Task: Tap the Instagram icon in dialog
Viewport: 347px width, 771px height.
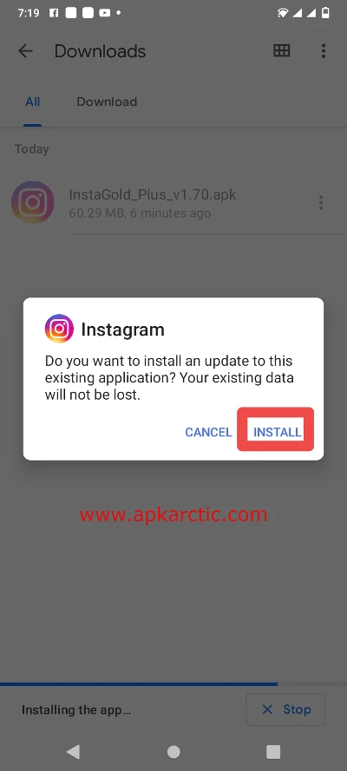Action: point(60,329)
